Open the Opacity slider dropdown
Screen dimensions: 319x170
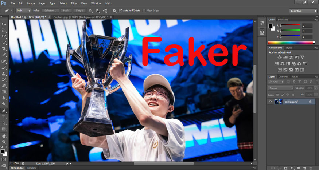pos(316,88)
